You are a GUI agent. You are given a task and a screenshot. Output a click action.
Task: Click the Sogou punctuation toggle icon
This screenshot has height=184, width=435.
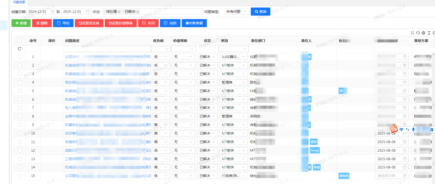pos(407,130)
